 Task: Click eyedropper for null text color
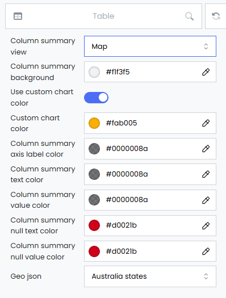click(x=206, y=225)
